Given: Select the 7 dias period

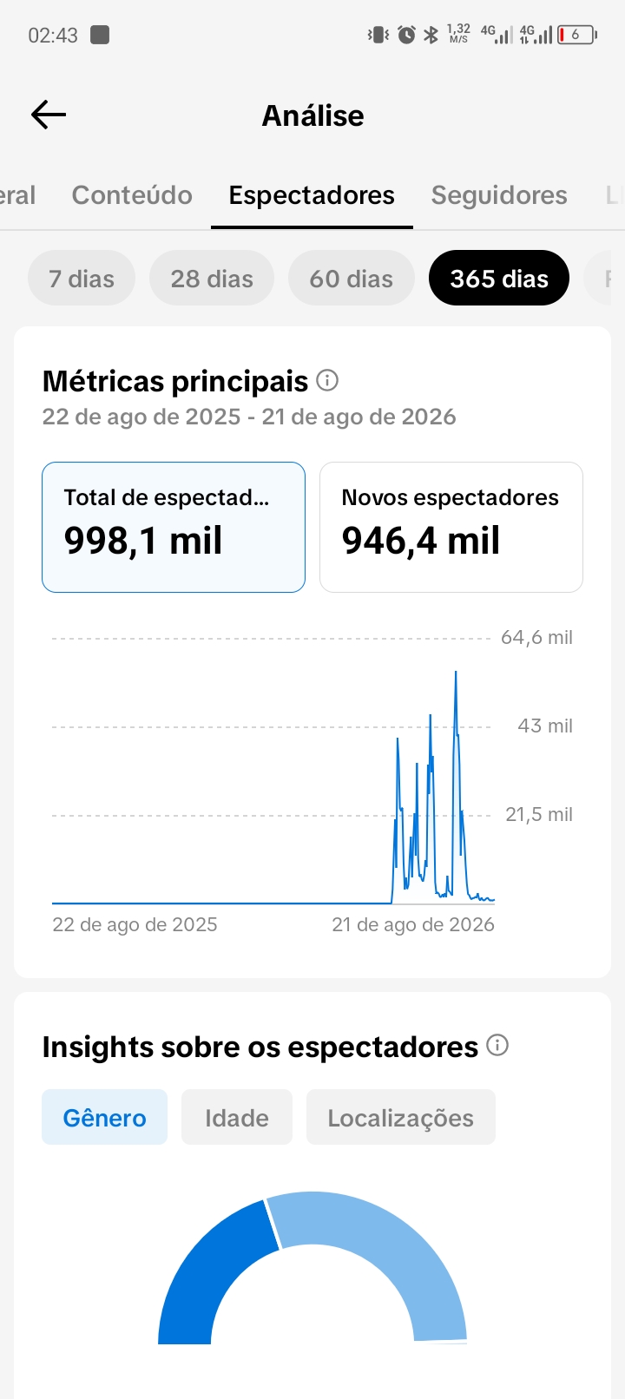Looking at the screenshot, I should coord(82,279).
